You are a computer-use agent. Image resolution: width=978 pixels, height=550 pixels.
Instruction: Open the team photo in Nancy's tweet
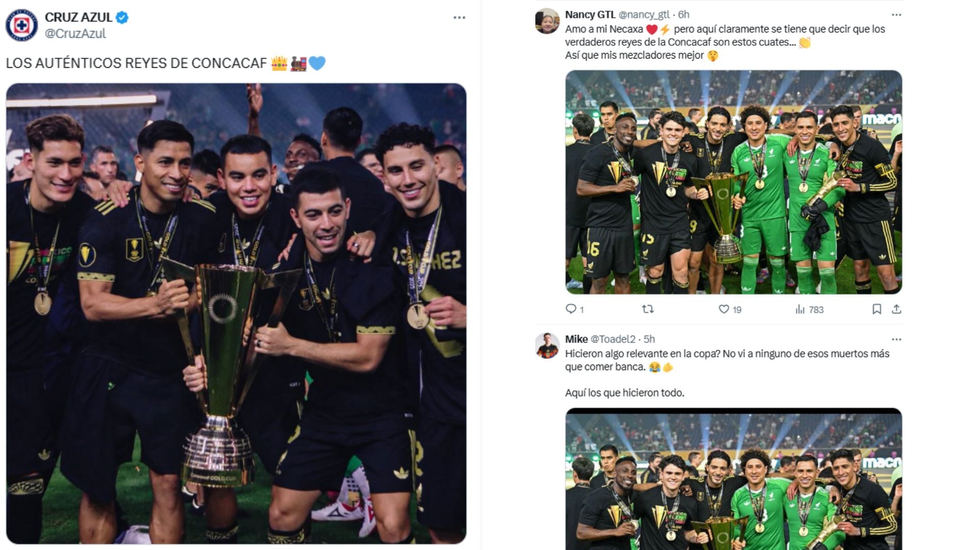(733, 182)
